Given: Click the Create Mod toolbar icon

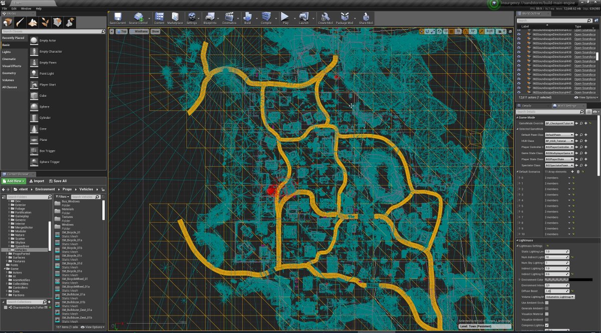Looking at the screenshot, I should click(325, 19).
